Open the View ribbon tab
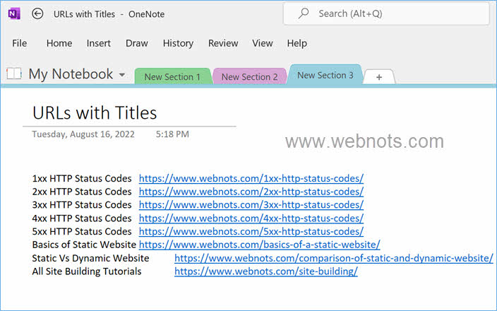 coord(263,43)
